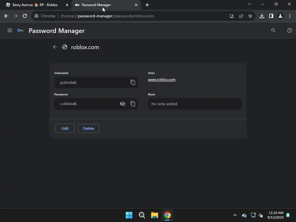
Task: Copy the username go0nchek
Action: pos(133,82)
